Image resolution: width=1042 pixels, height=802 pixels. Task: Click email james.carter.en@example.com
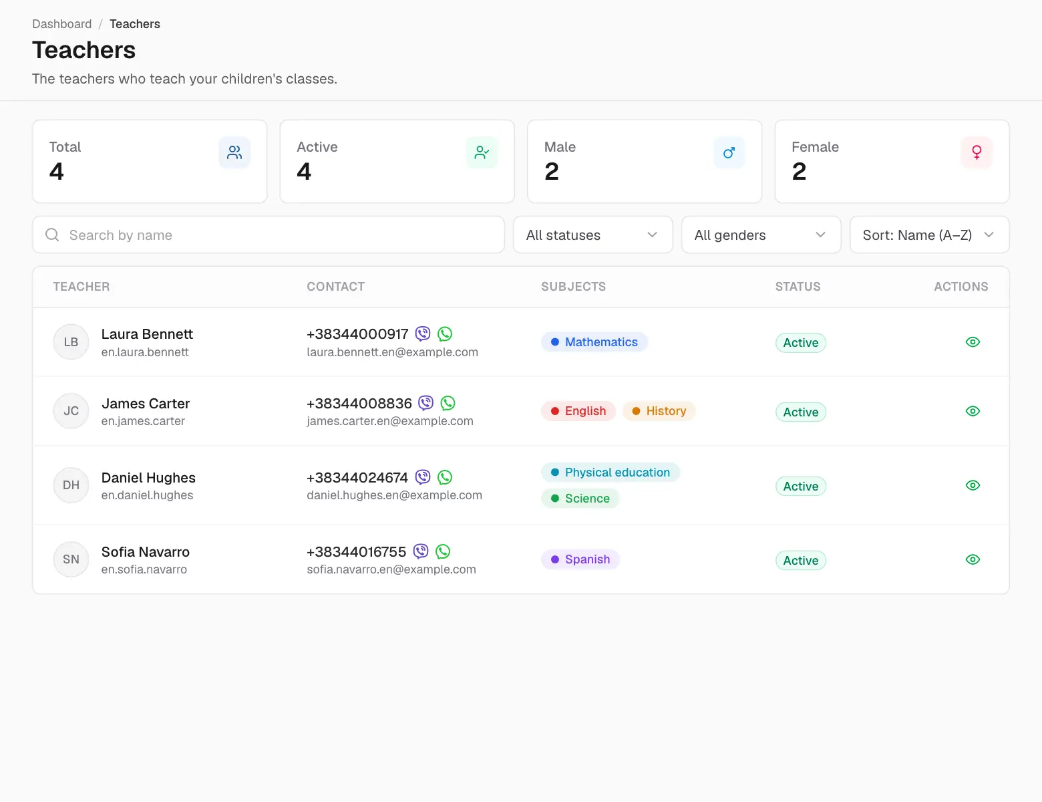(390, 421)
